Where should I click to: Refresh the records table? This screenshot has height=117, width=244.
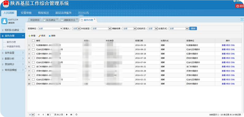click(x=77, y=115)
